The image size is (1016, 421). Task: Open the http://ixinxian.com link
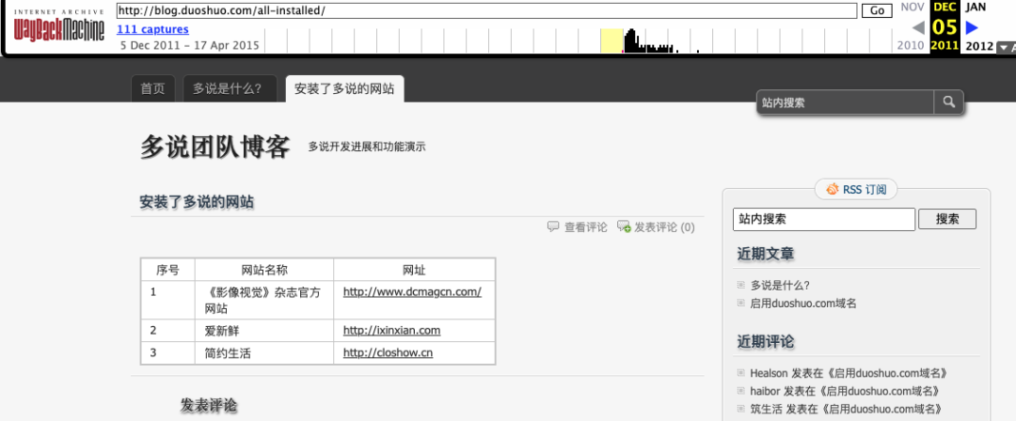391,330
